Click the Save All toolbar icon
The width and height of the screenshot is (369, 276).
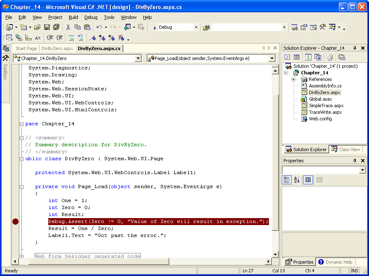(x=56, y=27)
